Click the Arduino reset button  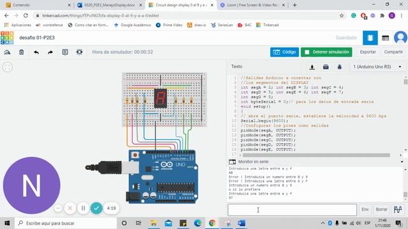point(135,155)
